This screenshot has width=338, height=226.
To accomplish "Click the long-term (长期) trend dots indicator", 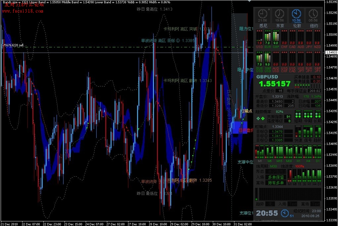I will tap(318, 114).
